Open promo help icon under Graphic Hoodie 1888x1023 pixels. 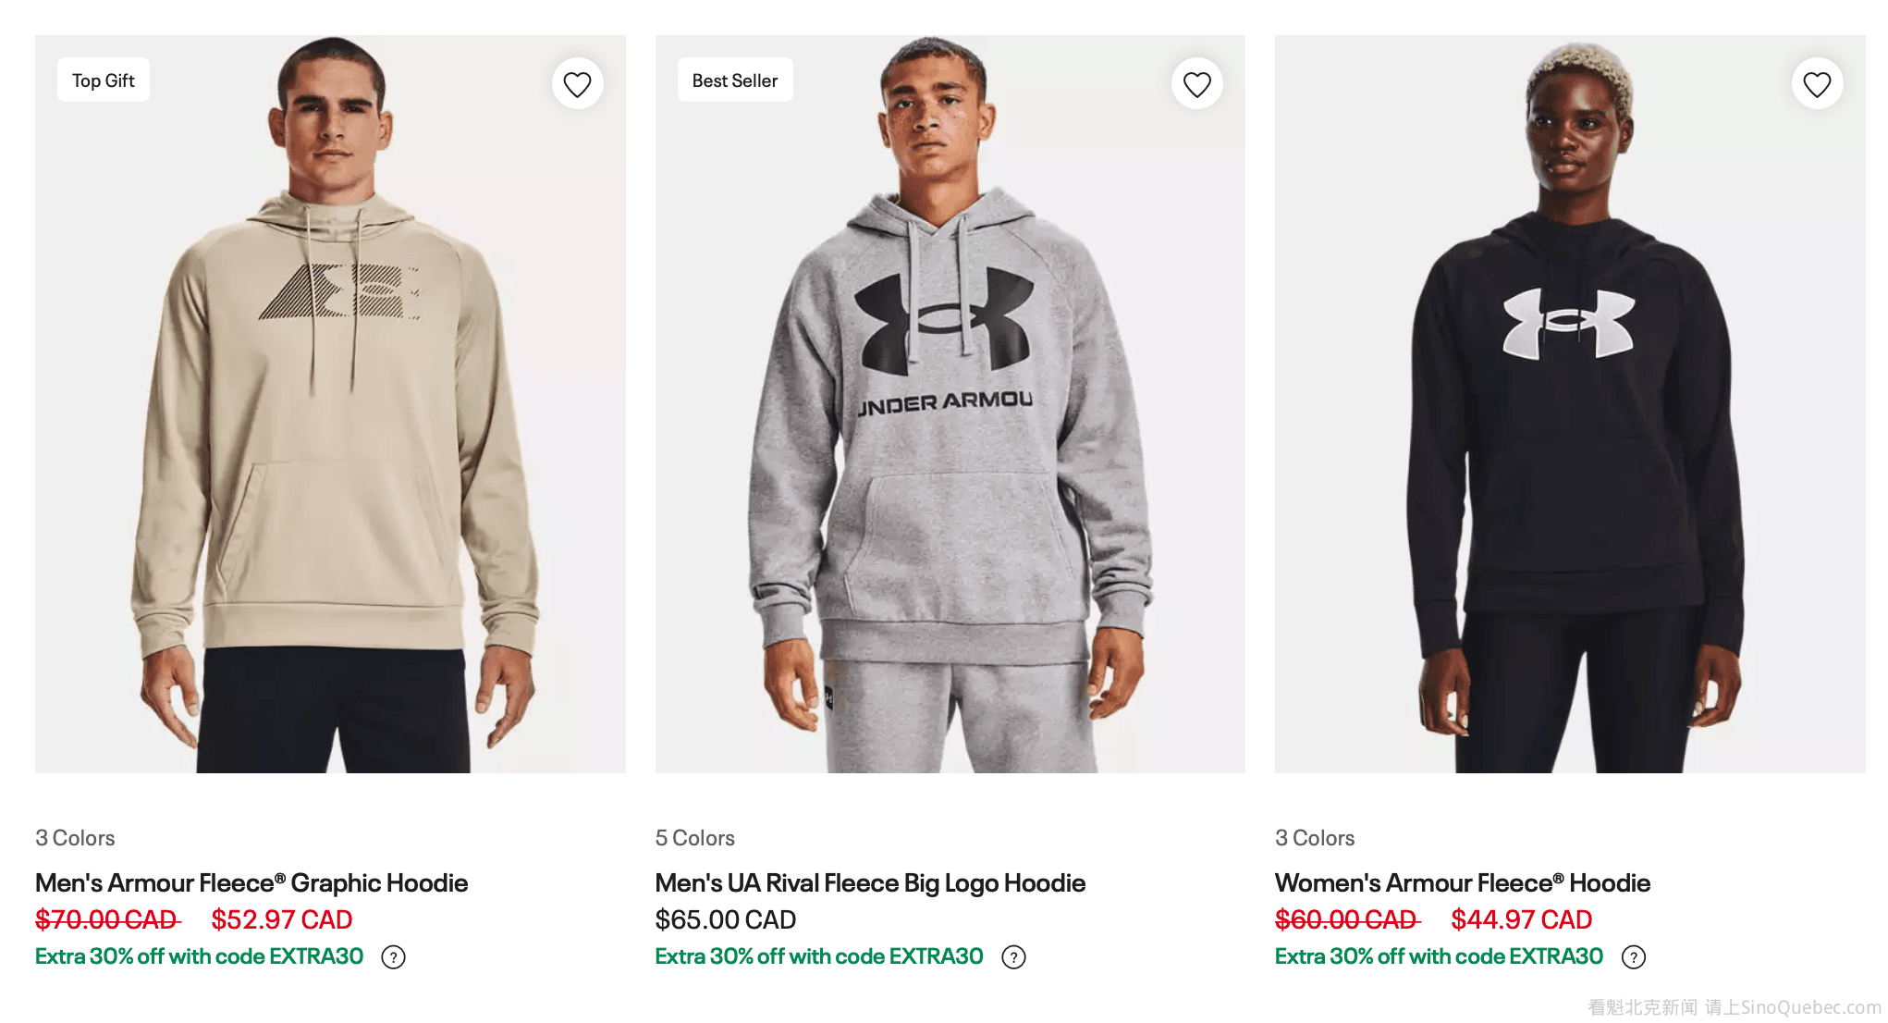point(394,957)
